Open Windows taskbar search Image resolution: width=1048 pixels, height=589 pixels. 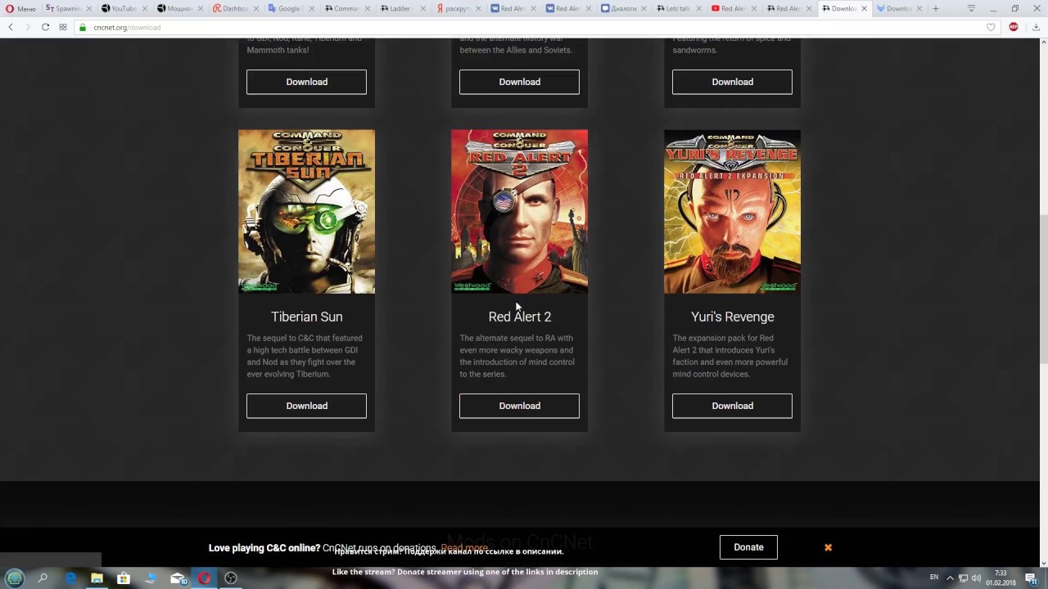click(43, 578)
